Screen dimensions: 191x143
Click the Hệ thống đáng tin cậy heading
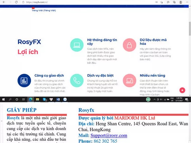(x=102, y=42)
